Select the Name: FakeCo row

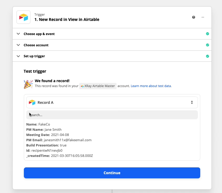pos(38,124)
